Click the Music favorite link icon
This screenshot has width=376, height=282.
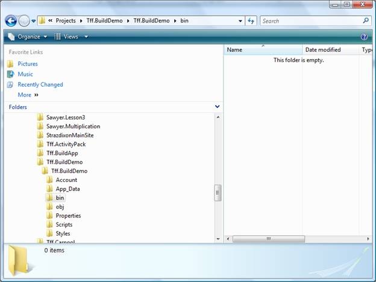click(x=10, y=74)
